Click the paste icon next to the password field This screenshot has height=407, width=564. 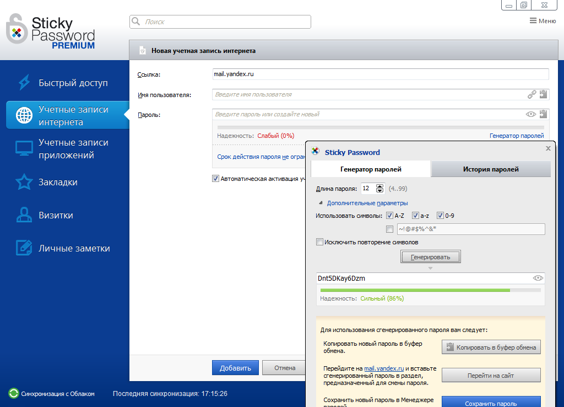tap(543, 114)
